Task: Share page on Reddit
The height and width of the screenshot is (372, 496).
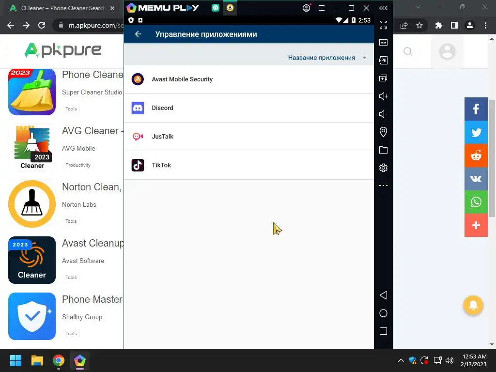Action: click(476, 155)
